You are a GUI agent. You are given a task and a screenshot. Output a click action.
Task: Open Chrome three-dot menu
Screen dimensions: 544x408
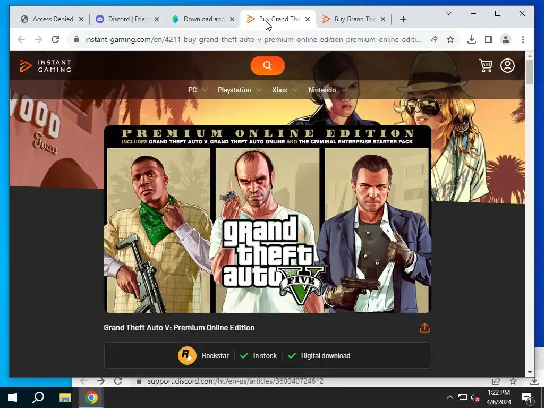[523, 39]
